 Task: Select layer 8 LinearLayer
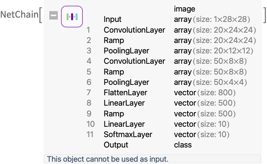coord(161,103)
